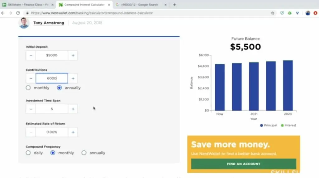Go back using browser back arrow
The width and height of the screenshot is (319, 178).
tap(3, 13)
